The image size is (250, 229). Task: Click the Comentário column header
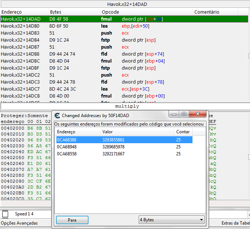coord(206,12)
